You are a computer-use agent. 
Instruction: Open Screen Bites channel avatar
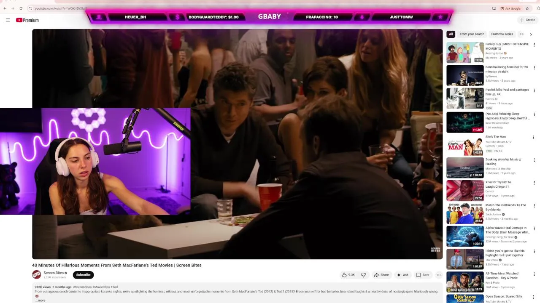coord(37,275)
